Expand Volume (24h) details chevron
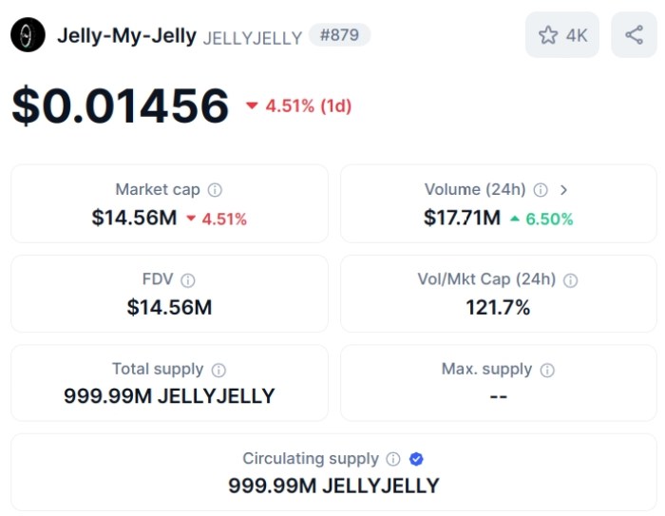The height and width of the screenshot is (516, 665). pos(564,190)
